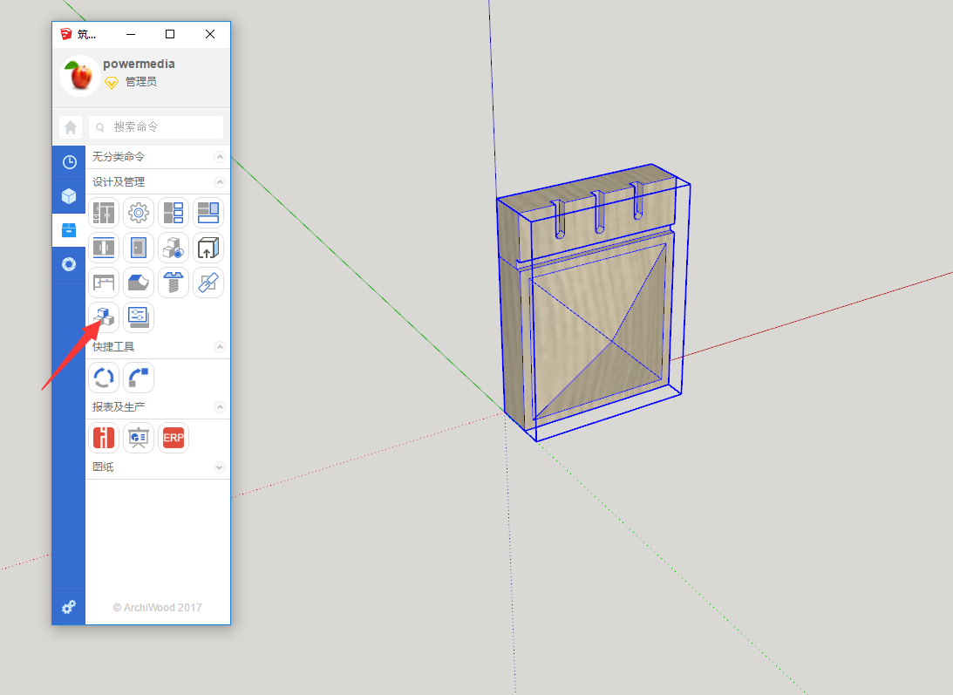Image resolution: width=953 pixels, height=695 pixels.
Task: Open the presentation board report icon
Action: (x=139, y=438)
